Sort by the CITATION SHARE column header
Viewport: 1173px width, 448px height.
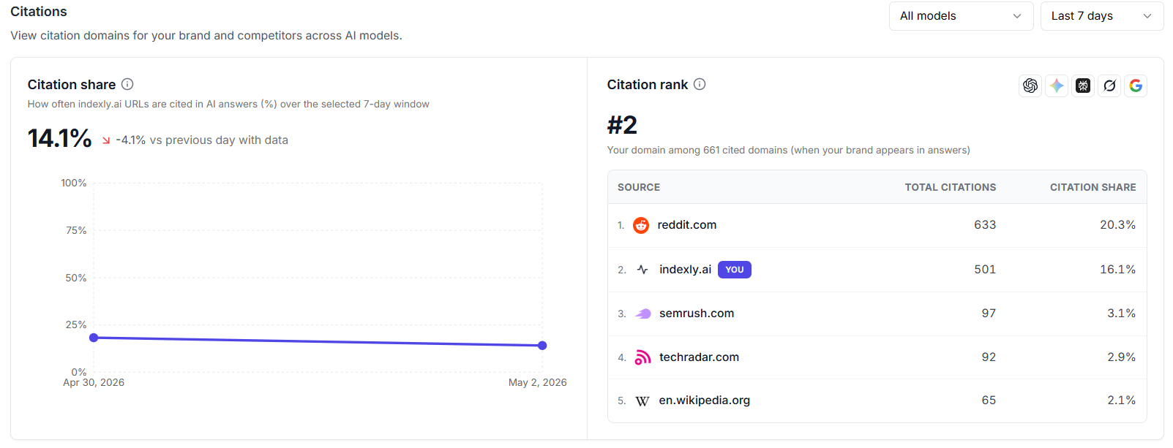[x=1093, y=187]
